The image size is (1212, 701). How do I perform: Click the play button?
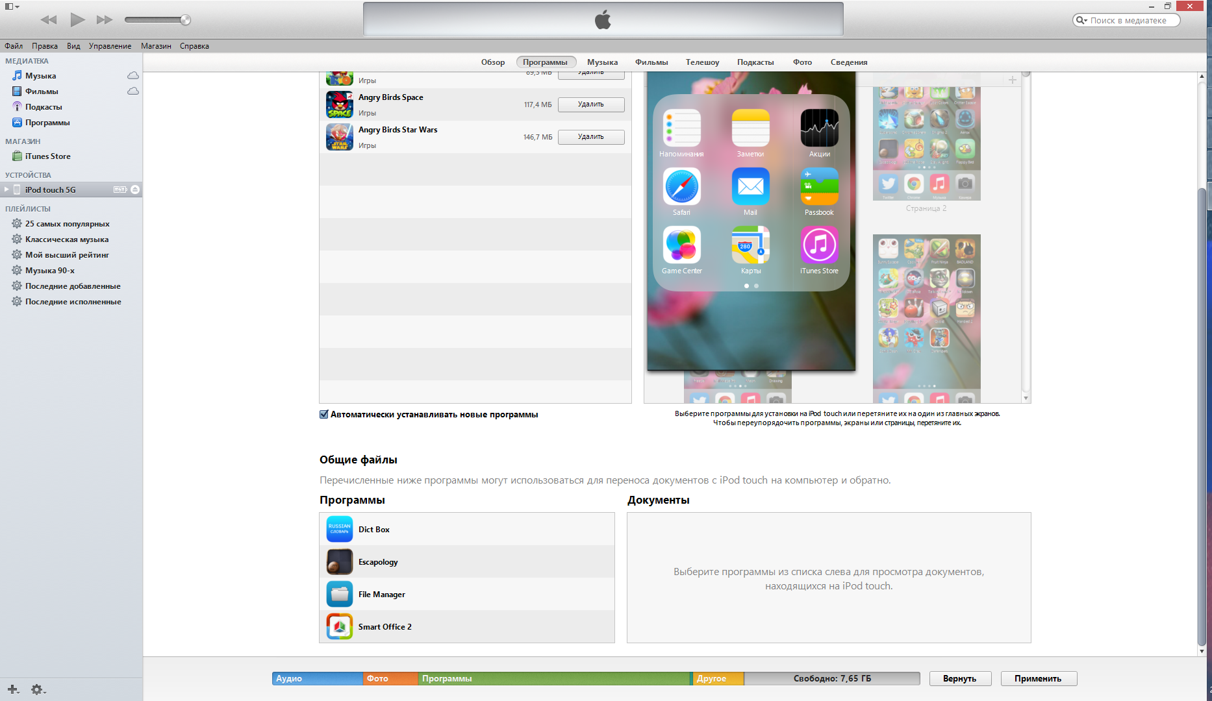[77, 19]
